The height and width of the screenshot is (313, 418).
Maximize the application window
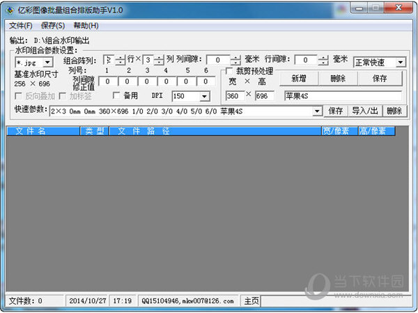[376, 8]
